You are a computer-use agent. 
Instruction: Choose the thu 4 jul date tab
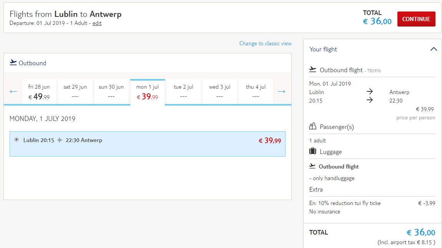tap(256, 92)
